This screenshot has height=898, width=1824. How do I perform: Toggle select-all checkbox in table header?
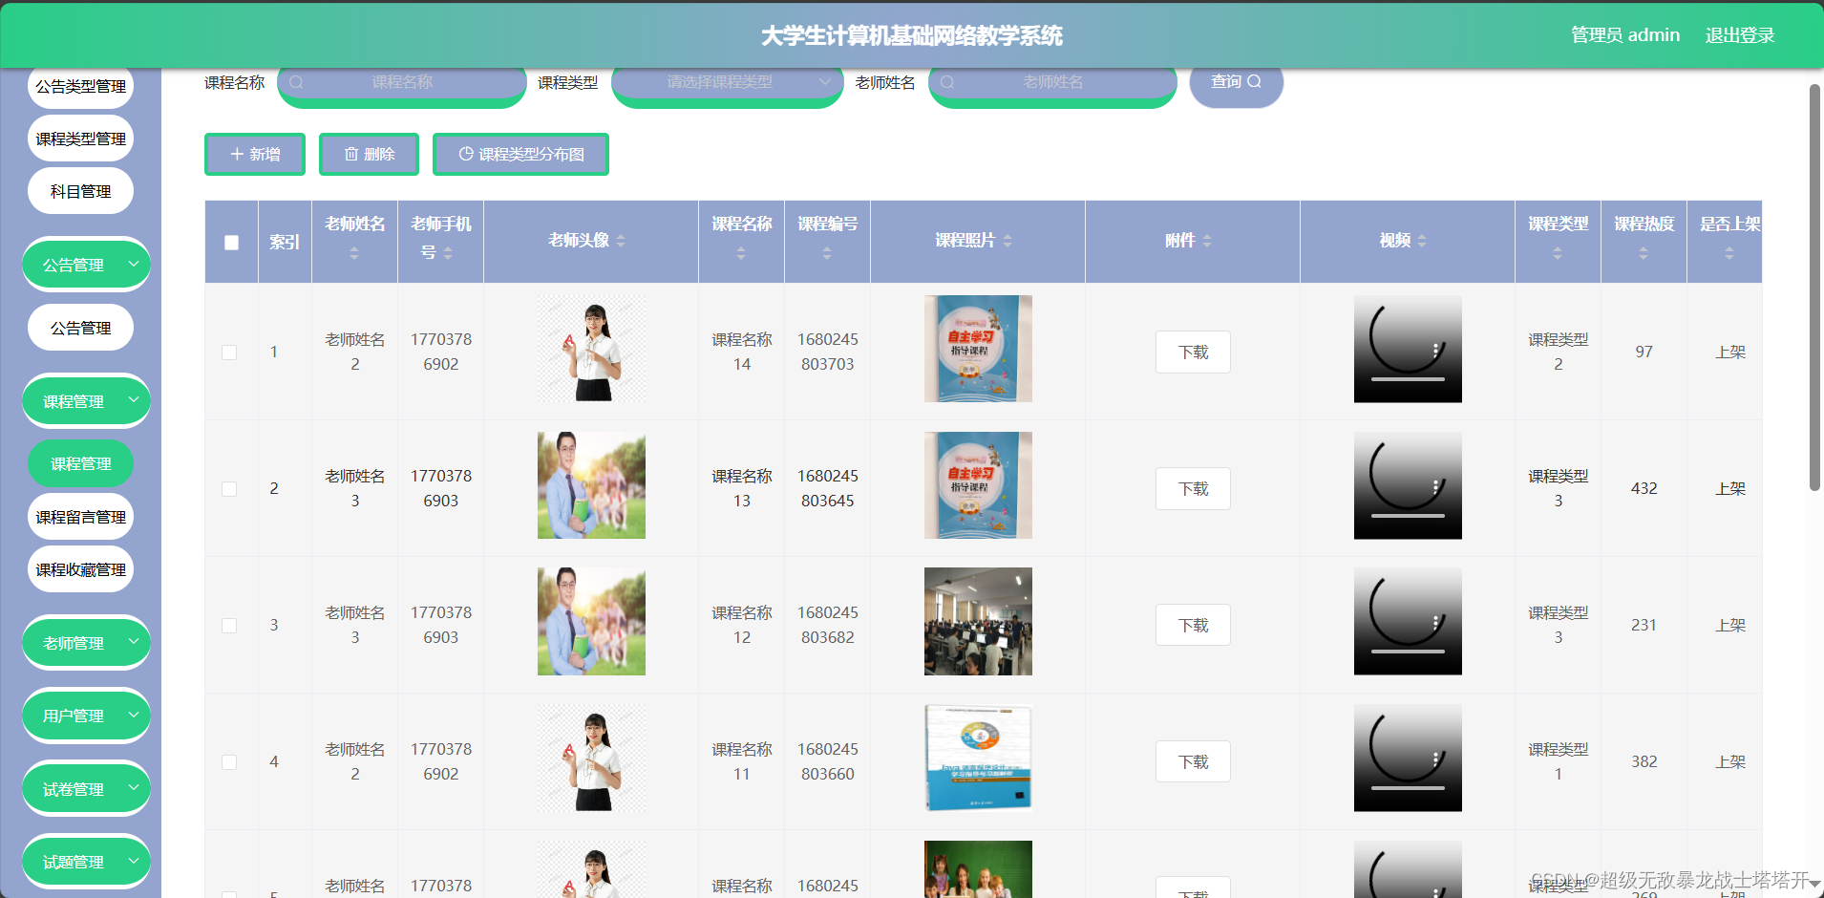tap(231, 243)
